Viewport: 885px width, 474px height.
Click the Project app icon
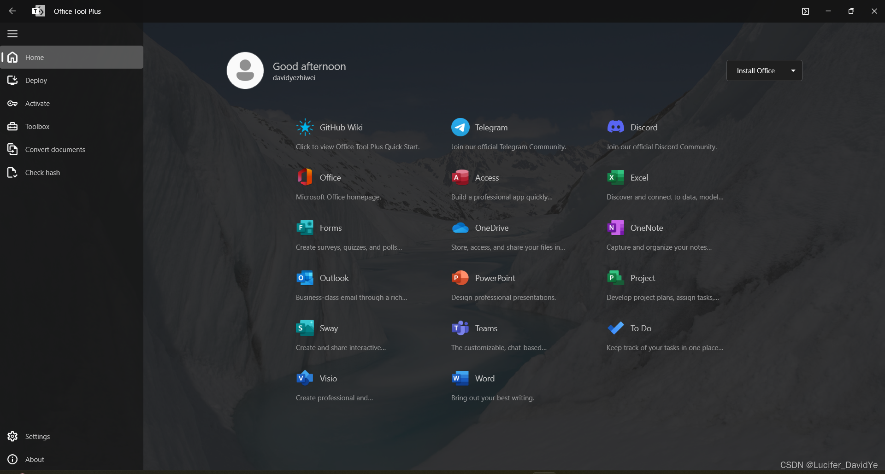click(x=615, y=278)
